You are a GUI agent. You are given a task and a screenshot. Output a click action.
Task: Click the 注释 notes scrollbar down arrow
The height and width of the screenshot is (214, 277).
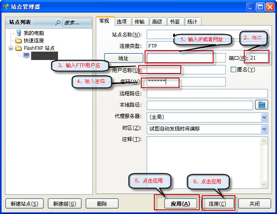pos(264,185)
